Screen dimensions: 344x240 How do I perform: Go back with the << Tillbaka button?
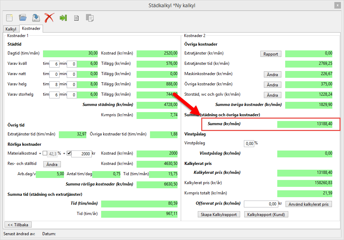[18, 225]
